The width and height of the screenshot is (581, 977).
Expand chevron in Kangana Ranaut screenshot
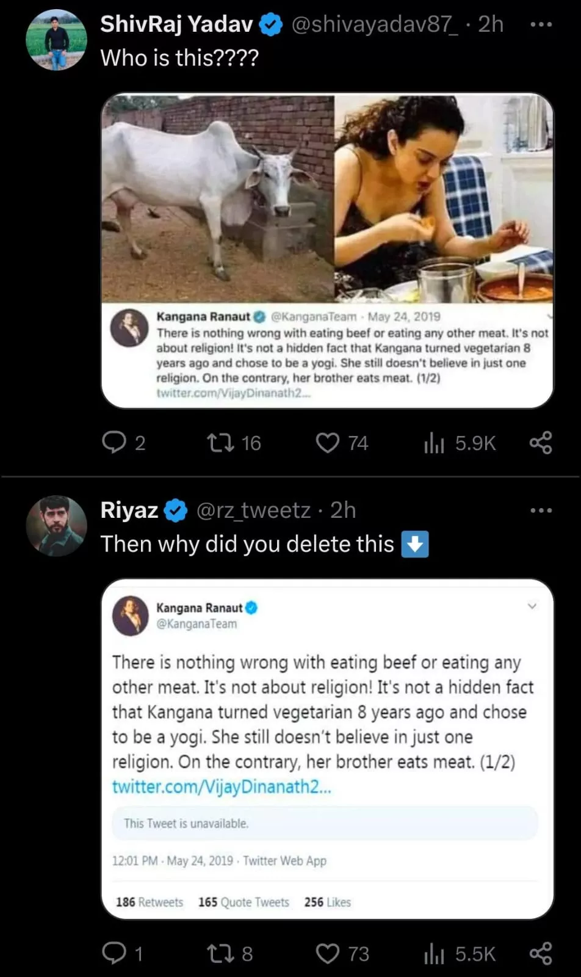[x=532, y=606]
